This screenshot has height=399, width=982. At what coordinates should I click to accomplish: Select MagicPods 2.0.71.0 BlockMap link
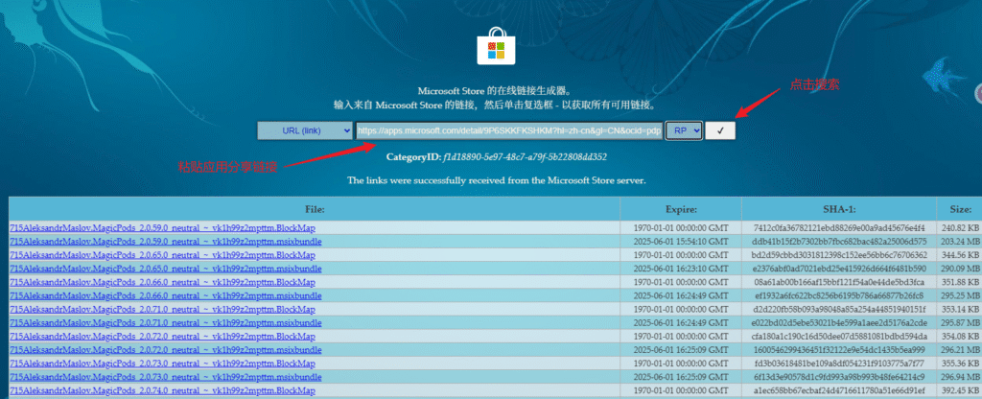tap(163, 310)
